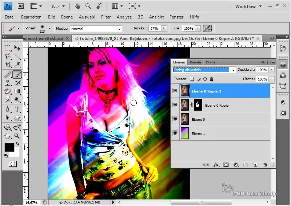Select the Dodge tool
This screenshot has width=291, height=206.
17,99
